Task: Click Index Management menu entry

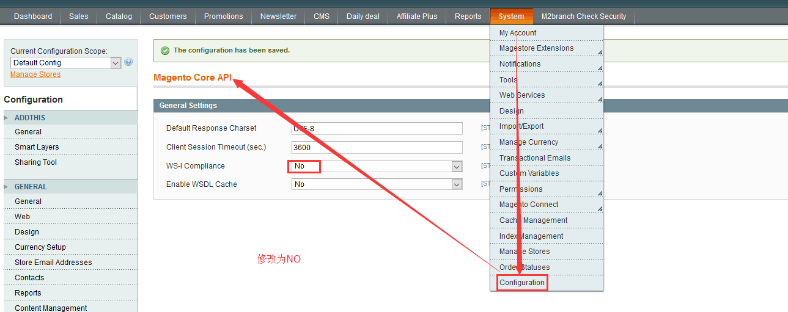Action: pos(531,236)
